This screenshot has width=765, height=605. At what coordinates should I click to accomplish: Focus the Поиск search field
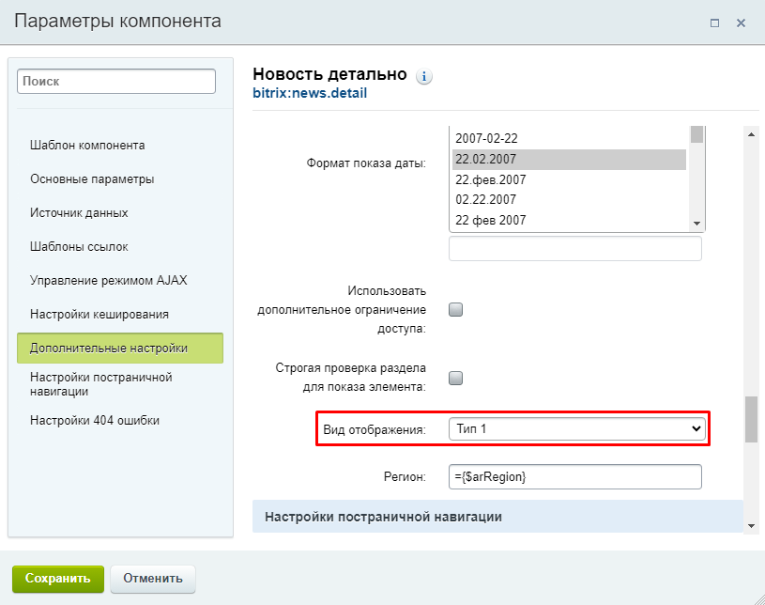point(116,81)
